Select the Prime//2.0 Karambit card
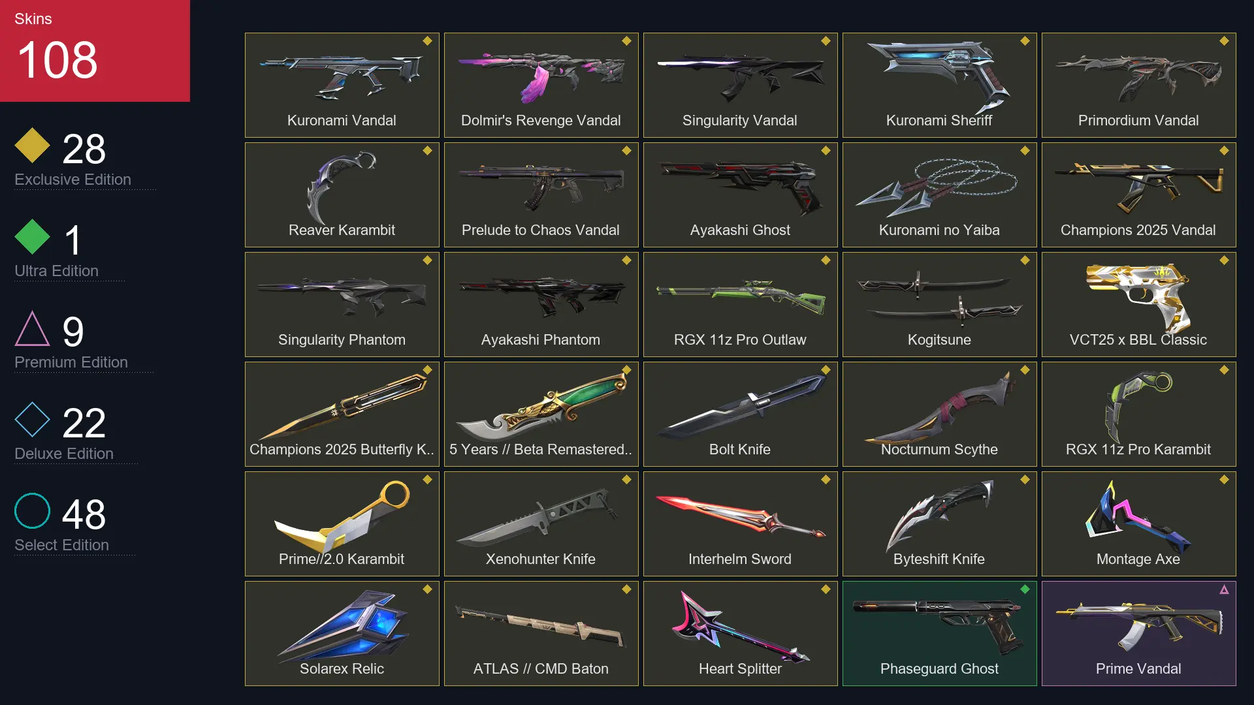 tap(342, 524)
